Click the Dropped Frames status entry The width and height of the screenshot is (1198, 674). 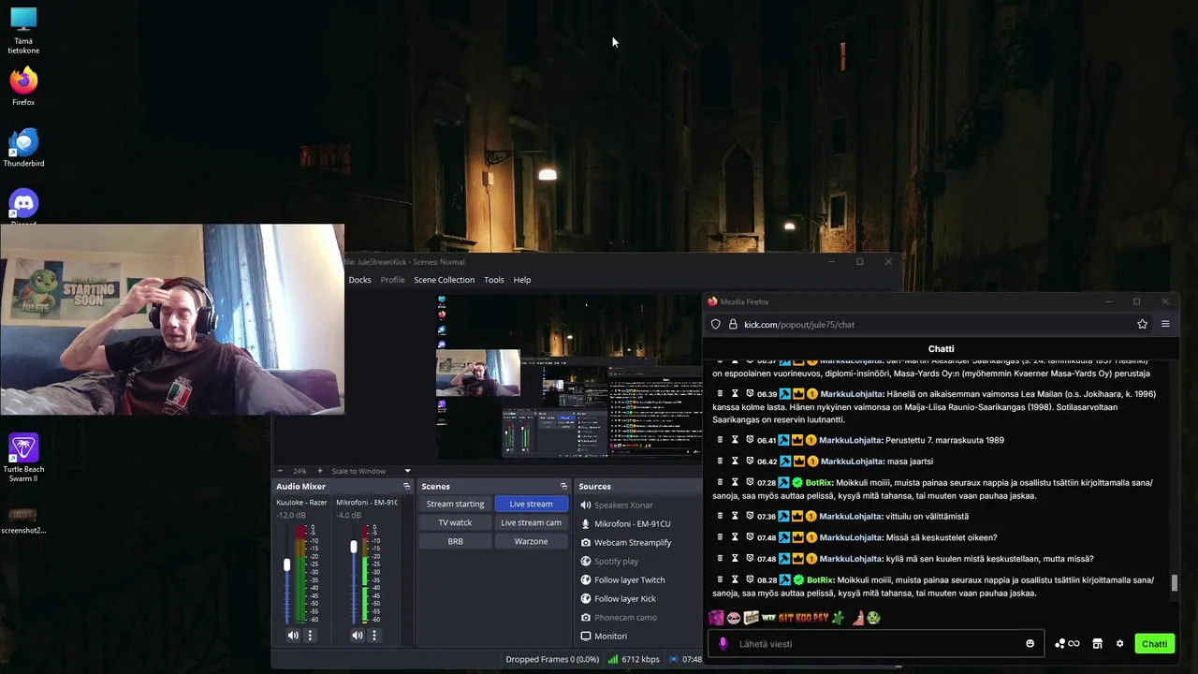click(552, 659)
